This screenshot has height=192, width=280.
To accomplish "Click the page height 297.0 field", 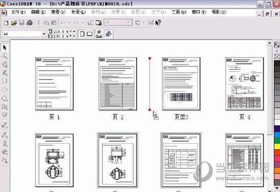I will pos(61,36).
